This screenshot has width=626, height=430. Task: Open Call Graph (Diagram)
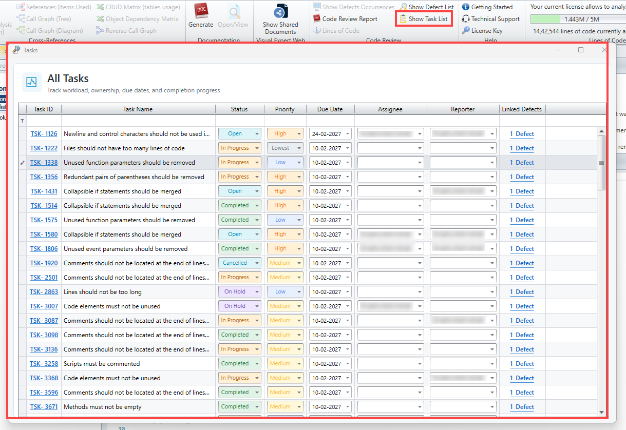coord(50,31)
